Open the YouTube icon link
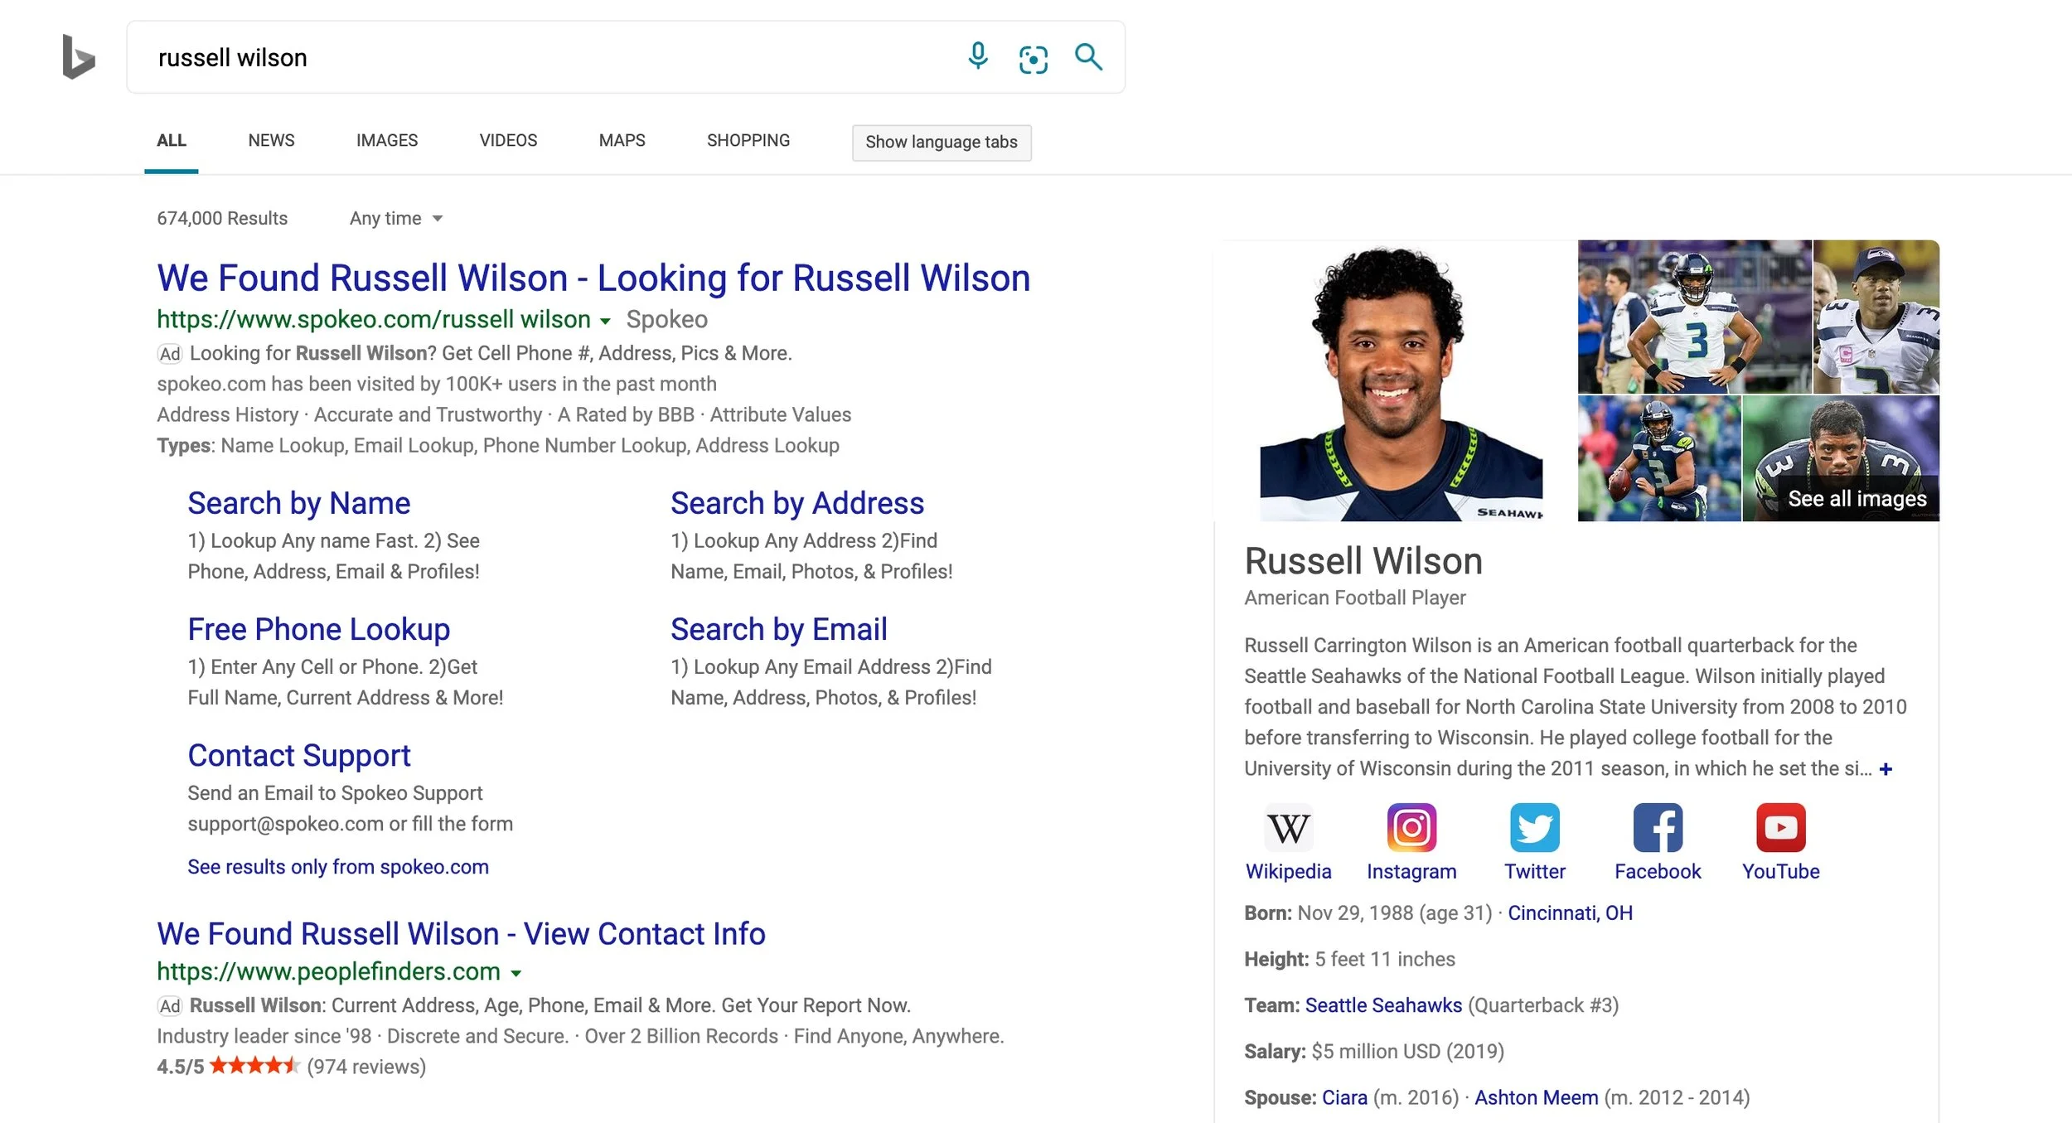Image resolution: width=2072 pixels, height=1123 pixels. (1780, 827)
